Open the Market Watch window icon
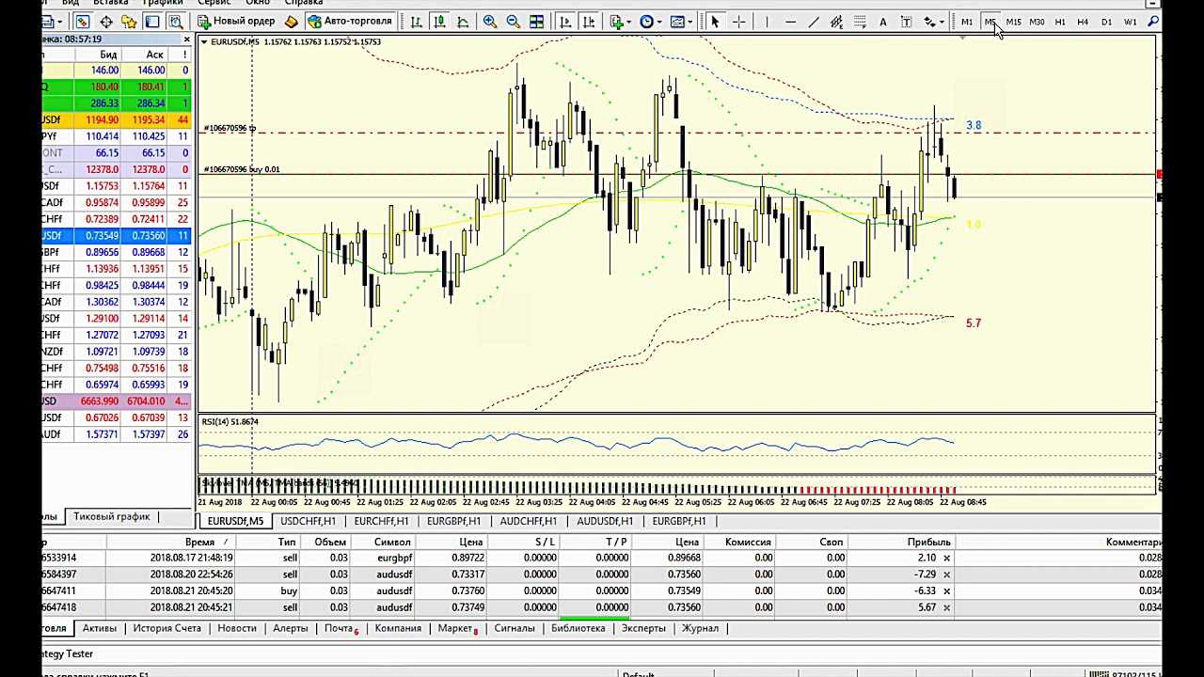Viewport: 1204px width, 677px height. tap(83, 22)
